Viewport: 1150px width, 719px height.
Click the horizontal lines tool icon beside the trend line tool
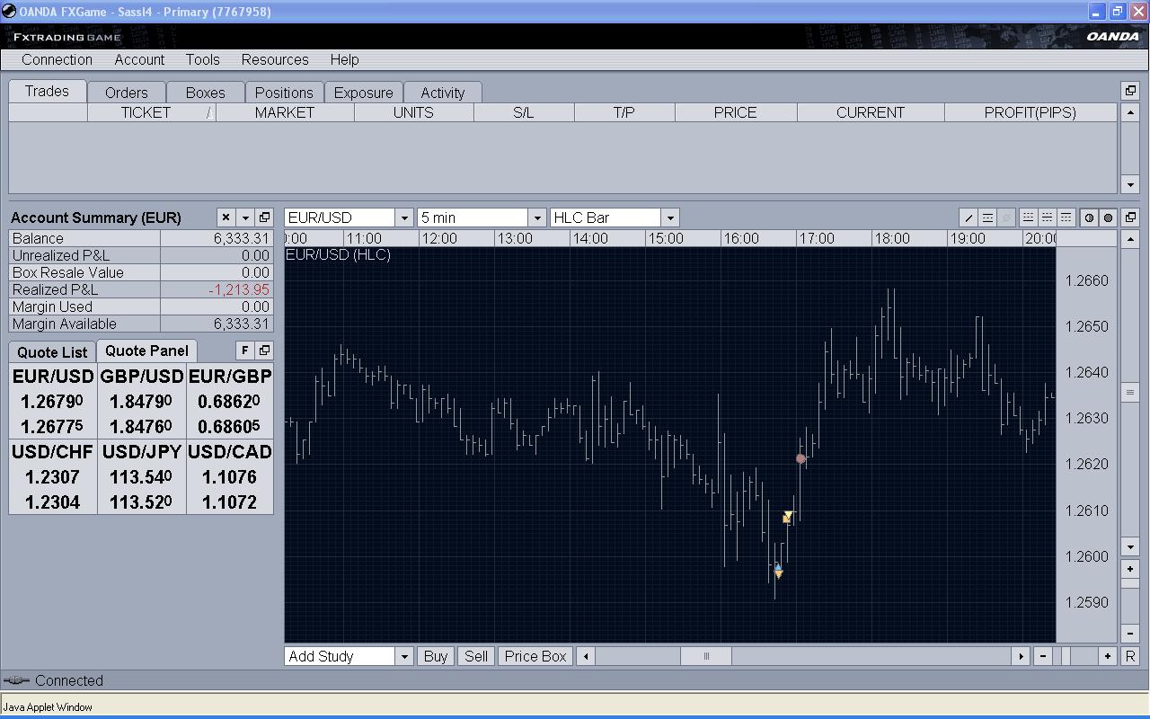[987, 217]
